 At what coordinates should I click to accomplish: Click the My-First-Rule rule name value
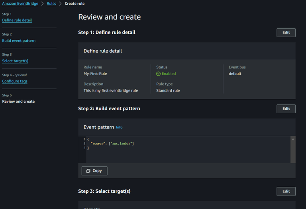95,74
